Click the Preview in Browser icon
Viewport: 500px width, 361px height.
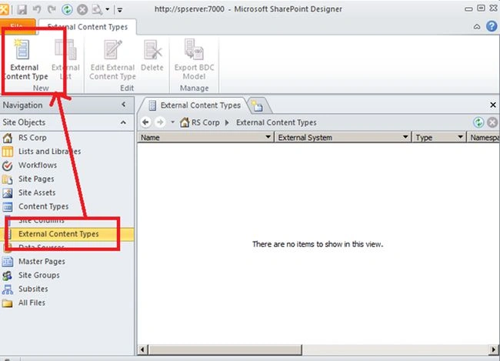click(97, 9)
